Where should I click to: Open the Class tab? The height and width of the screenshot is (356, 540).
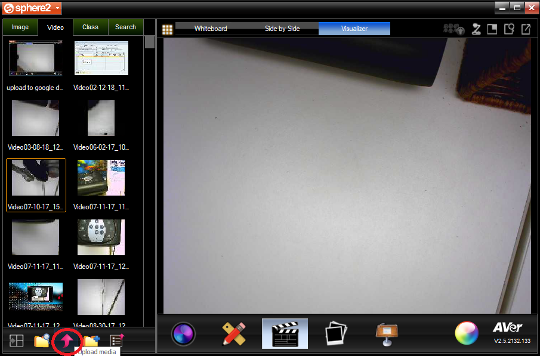pyautogui.click(x=90, y=27)
